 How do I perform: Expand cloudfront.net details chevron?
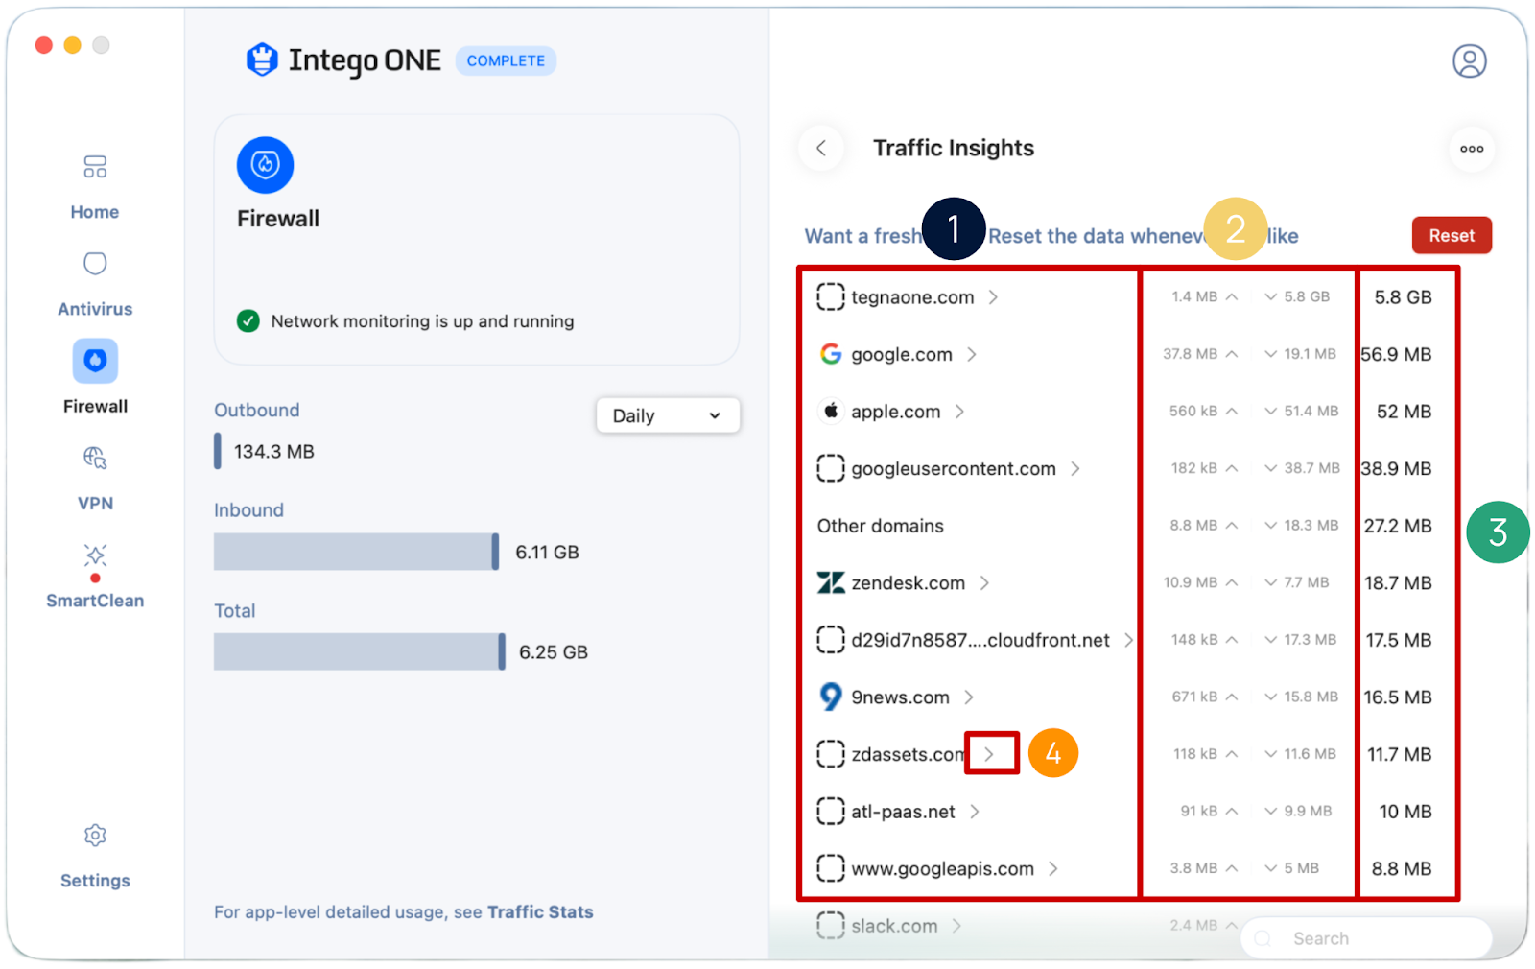coord(1128,640)
